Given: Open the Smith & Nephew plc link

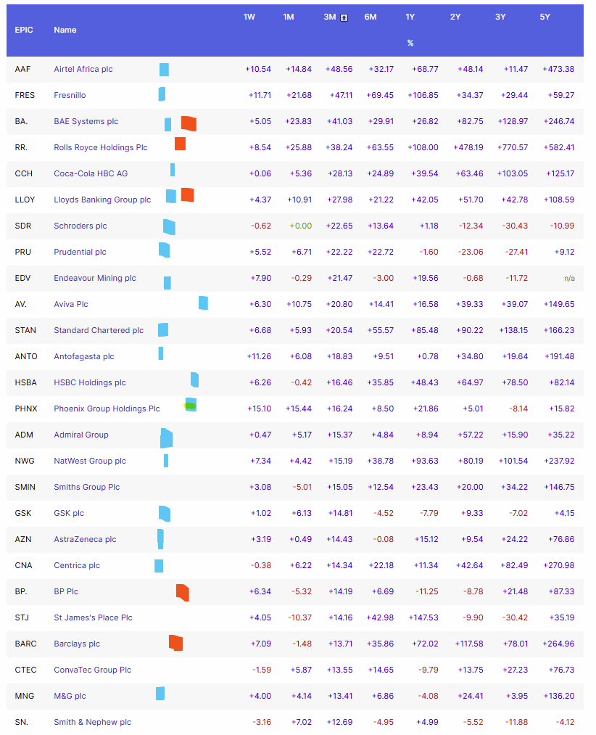Looking at the screenshot, I should pyautogui.click(x=92, y=722).
